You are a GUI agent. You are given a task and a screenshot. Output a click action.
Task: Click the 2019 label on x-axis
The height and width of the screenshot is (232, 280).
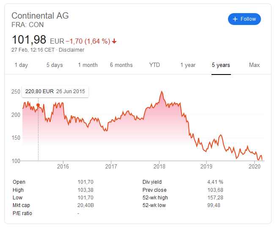pyautogui.click(x=206, y=167)
